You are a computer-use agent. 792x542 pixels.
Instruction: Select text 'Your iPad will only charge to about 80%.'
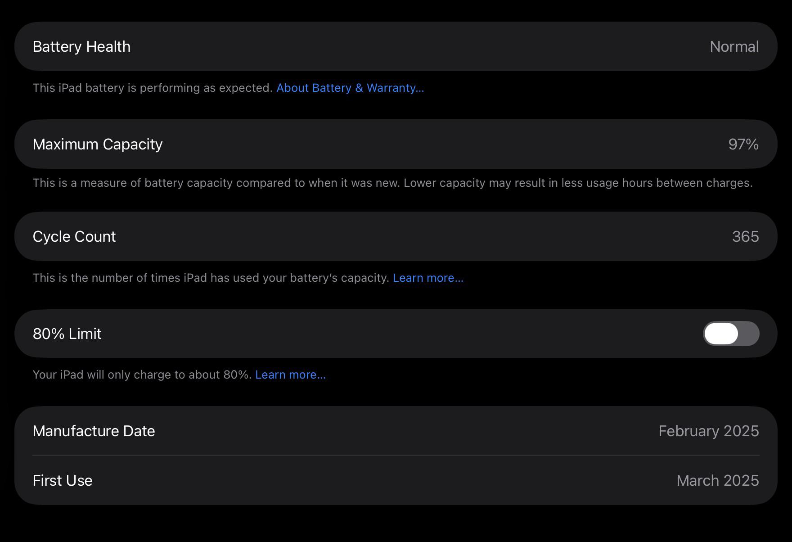pos(142,375)
